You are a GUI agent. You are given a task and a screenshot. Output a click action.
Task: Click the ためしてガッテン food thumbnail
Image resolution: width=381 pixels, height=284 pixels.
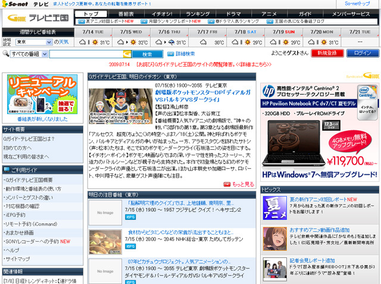click(x=105, y=242)
